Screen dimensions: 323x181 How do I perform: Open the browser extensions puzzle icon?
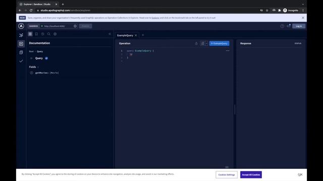pos(279,10)
